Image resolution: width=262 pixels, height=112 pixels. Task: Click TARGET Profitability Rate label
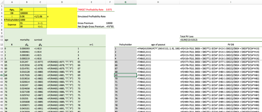tap(90, 10)
